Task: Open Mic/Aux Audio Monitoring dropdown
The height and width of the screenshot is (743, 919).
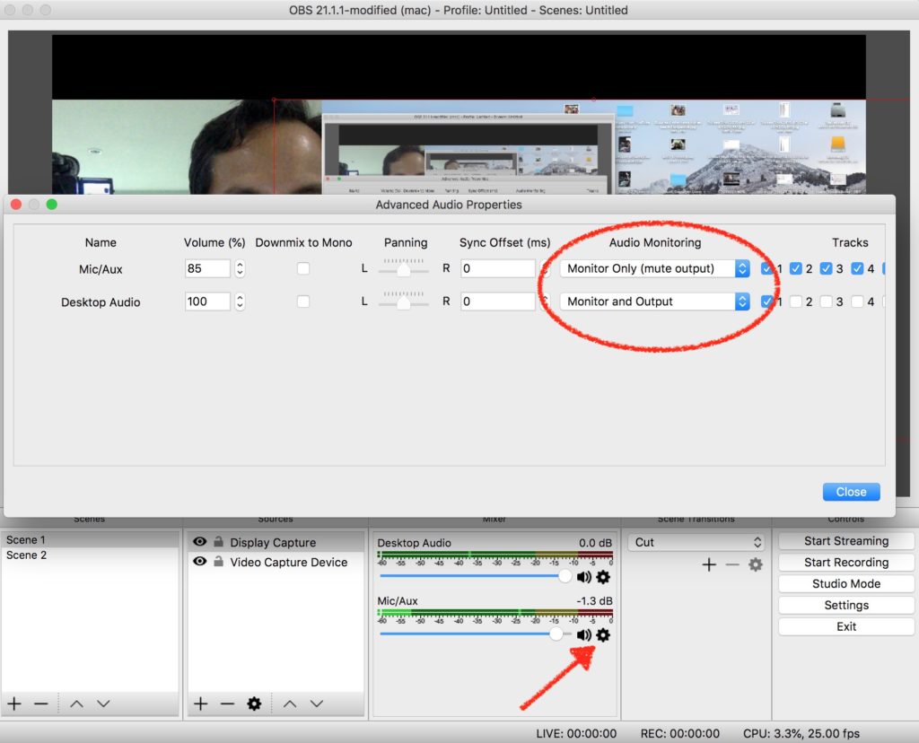Action: pos(654,268)
